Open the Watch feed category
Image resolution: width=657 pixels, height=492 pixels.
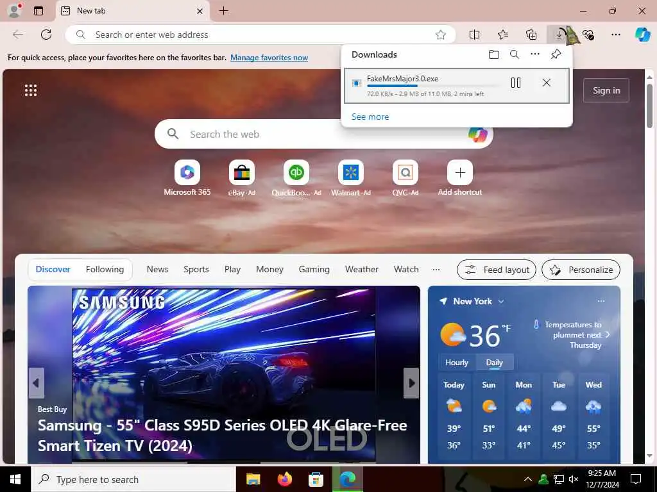[x=406, y=270]
